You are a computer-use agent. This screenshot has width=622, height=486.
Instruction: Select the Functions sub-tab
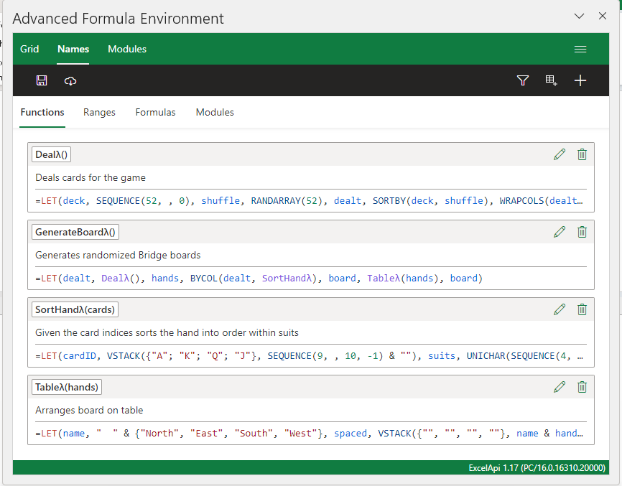42,113
